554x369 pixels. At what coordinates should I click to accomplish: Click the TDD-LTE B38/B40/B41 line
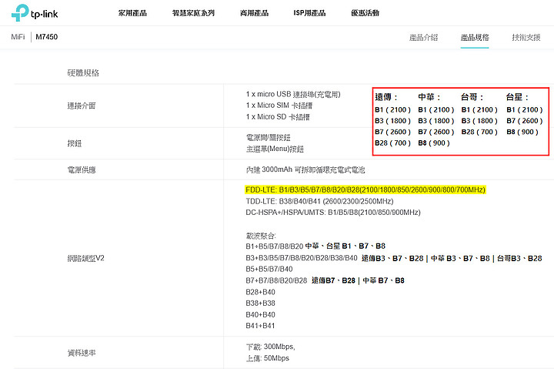point(319,201)
